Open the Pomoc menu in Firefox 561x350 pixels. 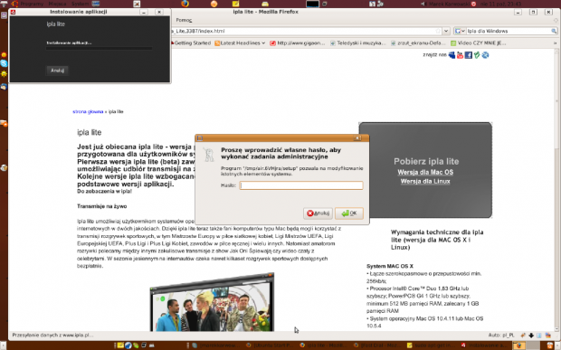(184, 20)
